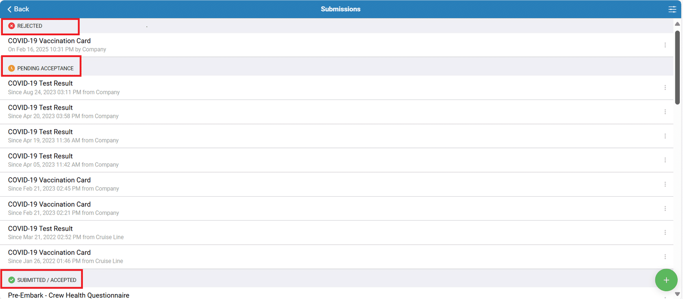Screen dimensions: 683x299
Task: Open options for Vaccination Card since Jan 26, 2022
Action: pyautogui.click(x=665, y=257)
